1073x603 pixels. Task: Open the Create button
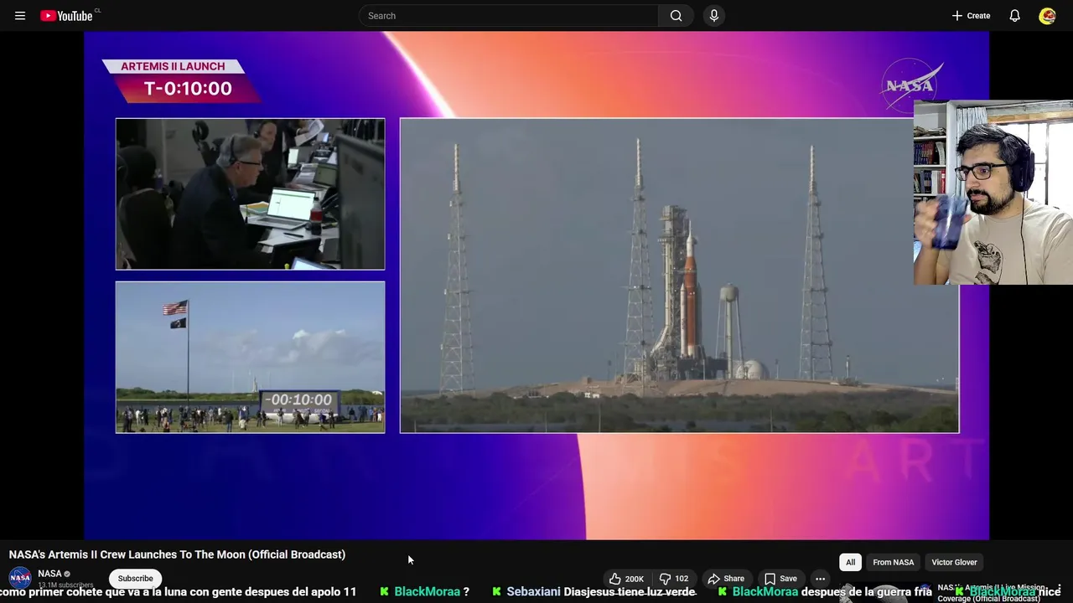point(971,16)
